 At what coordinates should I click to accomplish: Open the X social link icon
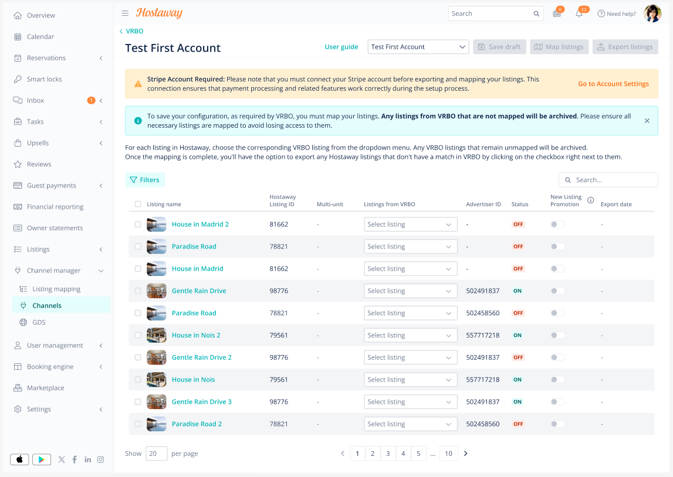tap(62, 459)
